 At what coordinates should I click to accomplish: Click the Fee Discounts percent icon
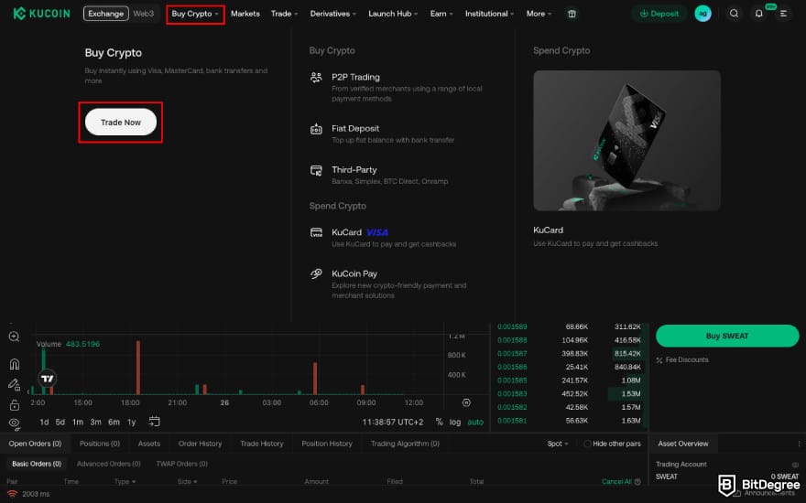(x=659, y=360)
